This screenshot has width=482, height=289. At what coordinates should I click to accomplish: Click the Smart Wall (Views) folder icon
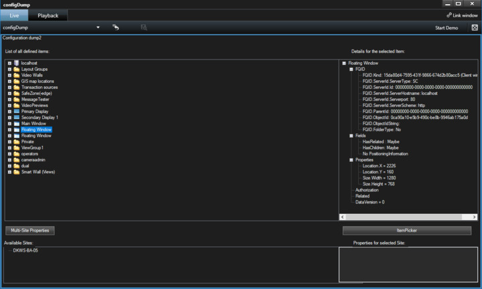[17, 172]
